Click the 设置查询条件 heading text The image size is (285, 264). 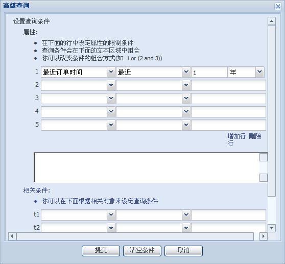tap(32, 21)
